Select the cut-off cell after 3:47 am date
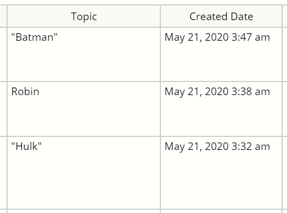The height and width of the screenshot is (213, 287). [x=285, y=54]
